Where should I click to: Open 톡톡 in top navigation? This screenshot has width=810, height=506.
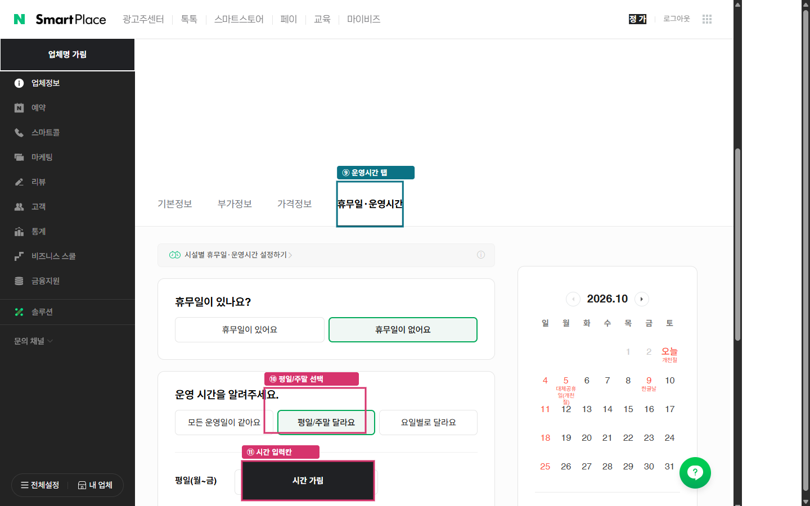click(189, 19)
